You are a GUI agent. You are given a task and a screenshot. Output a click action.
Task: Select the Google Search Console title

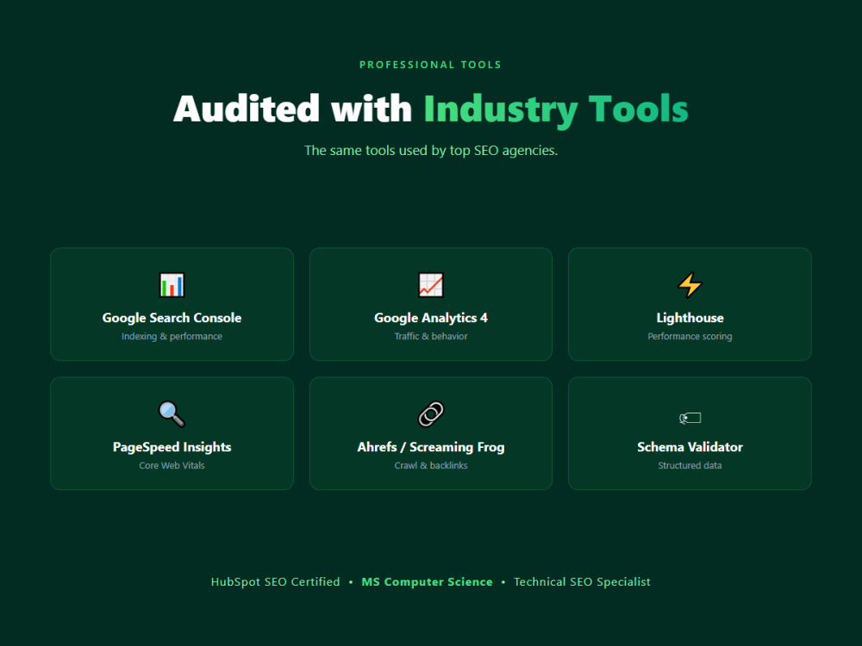(172, 318)
